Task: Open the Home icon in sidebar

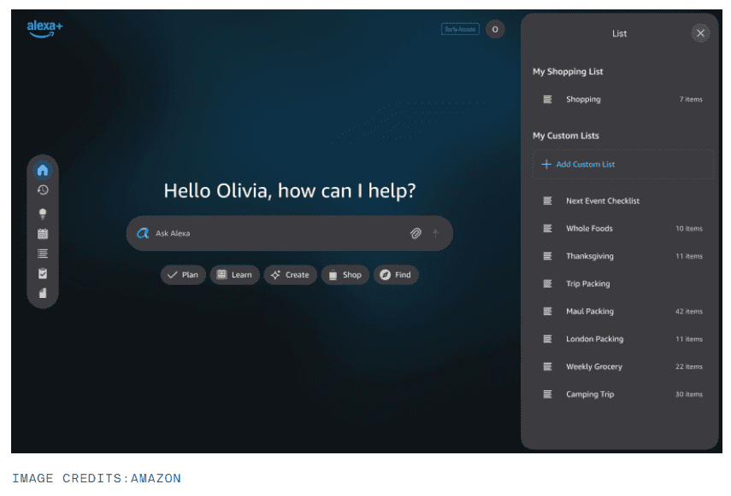Action: pos(43,170)
